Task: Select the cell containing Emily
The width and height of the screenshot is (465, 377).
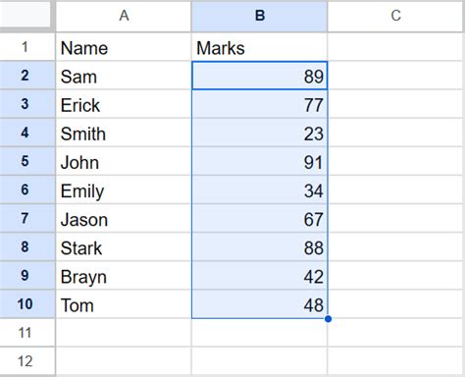Action: pyautogui.click(x=124, y=189)
